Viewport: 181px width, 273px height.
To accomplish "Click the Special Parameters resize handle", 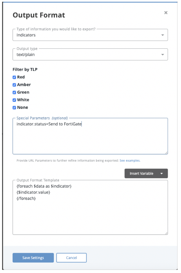I will (x=166, y=153).
